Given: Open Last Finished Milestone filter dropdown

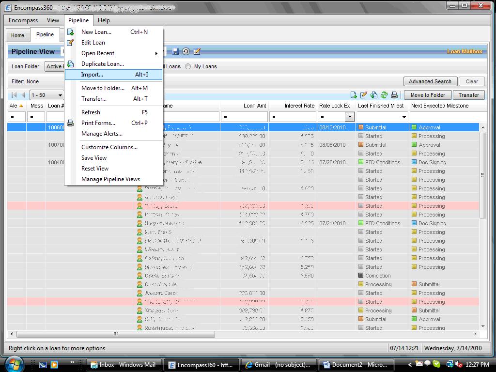Looking at the screenshot, I should (x=404, y=117).
